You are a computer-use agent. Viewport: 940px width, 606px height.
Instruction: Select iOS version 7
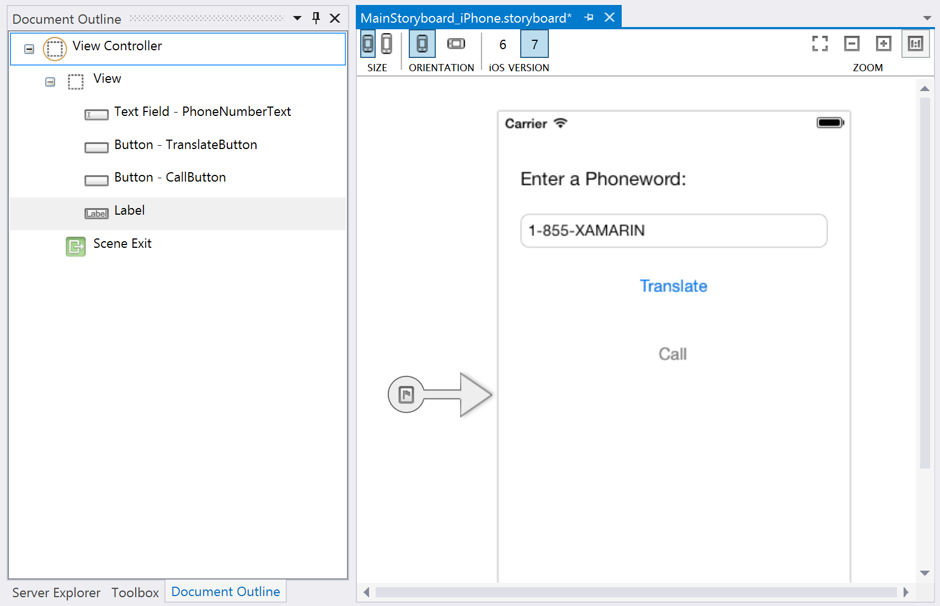(534, 44)
